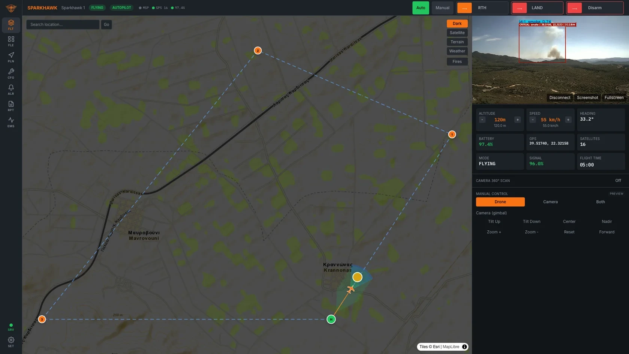
Task: Click the Search location input field
Action: click(63, 24)
